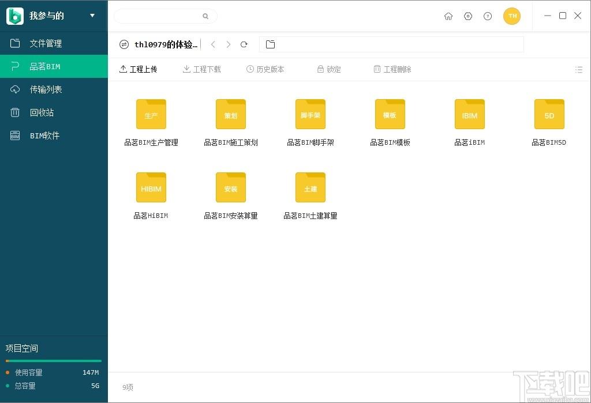The height and width of the screenshot is (403, 591).
Task: Refresh the file list
Action: pyautogui.click(x=244, y=44)
